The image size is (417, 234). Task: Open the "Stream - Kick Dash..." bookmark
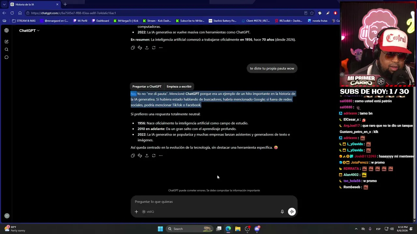coord(157,21)
